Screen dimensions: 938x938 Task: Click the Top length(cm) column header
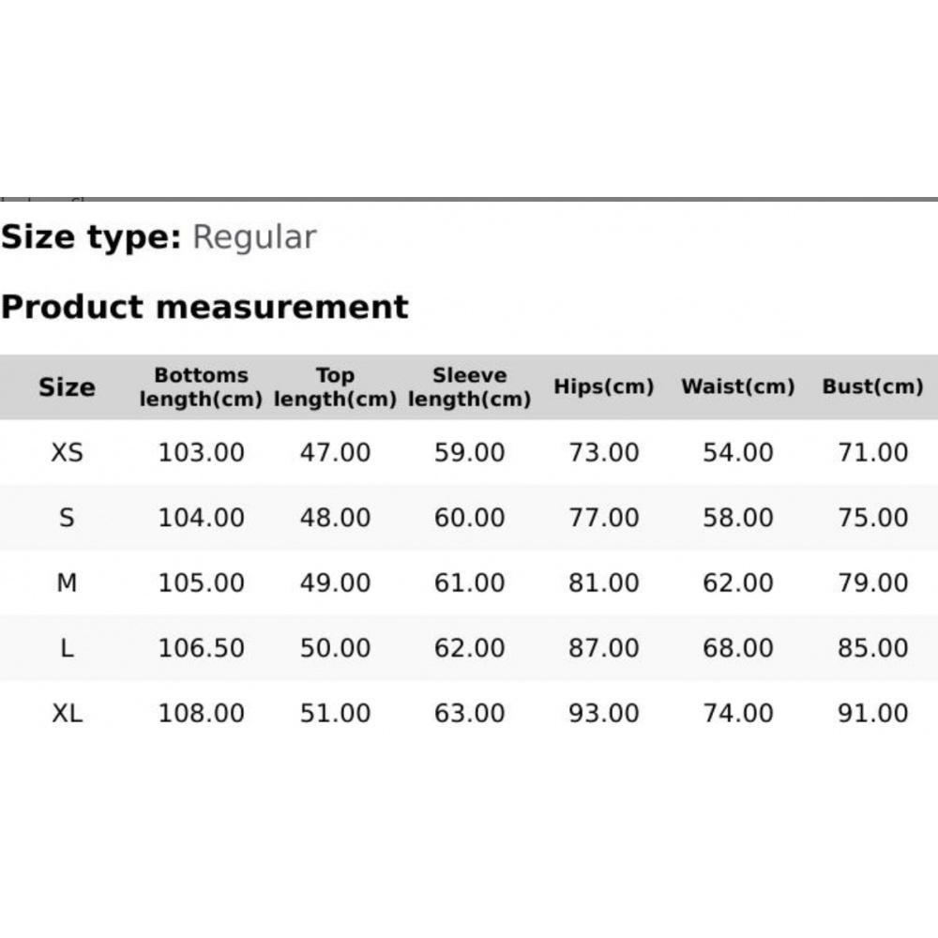[x=335, y=387]
